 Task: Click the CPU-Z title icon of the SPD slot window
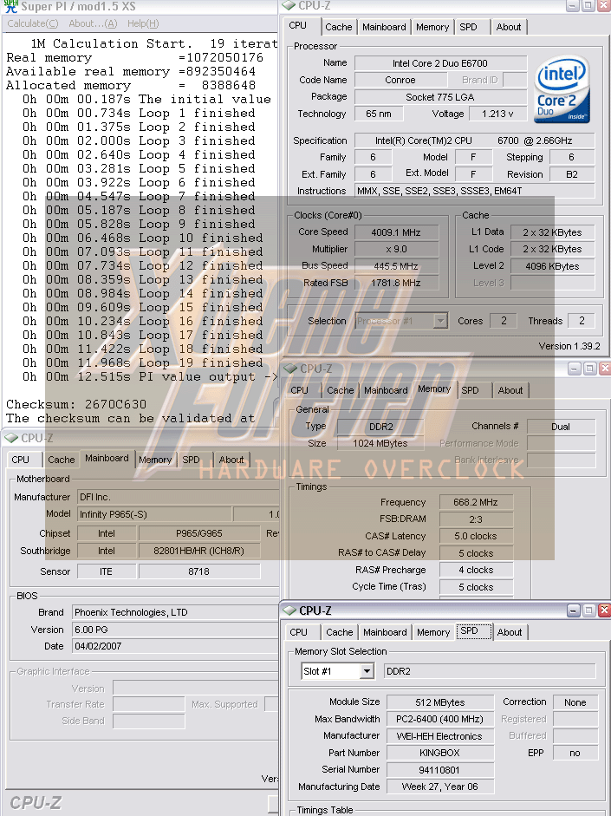pyautogui.click(x=289, y=610)
